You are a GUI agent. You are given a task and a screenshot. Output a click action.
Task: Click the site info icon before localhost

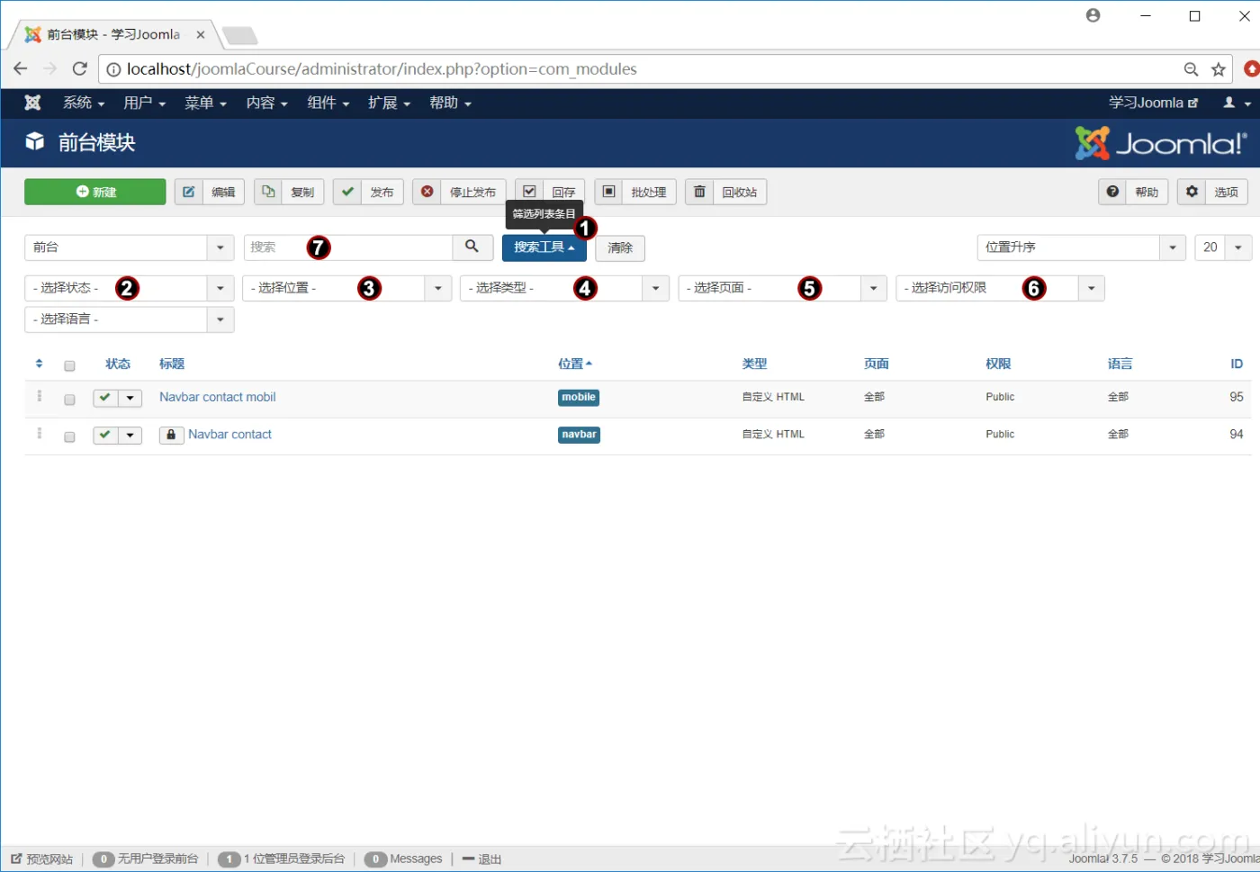(x=113, y=69)
